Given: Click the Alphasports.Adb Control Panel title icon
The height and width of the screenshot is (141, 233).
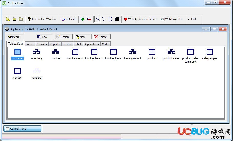Looking at the screenshot, I should pyautogui.click(x=7, y=29).
